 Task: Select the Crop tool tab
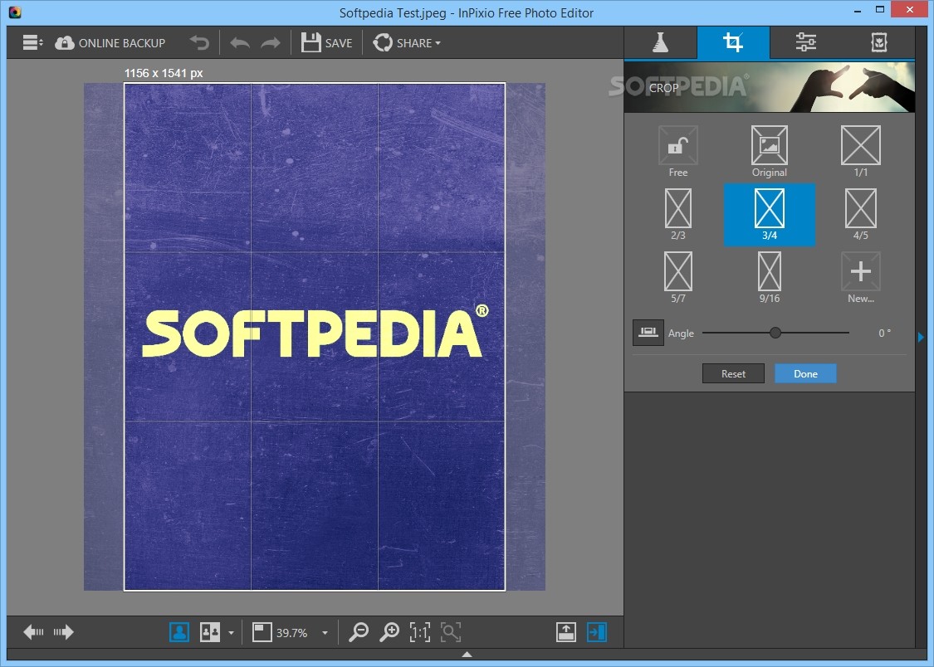732,42
